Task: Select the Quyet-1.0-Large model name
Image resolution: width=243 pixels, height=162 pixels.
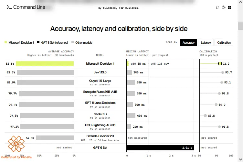Action: pyautogui.click(x=100, y=81)
